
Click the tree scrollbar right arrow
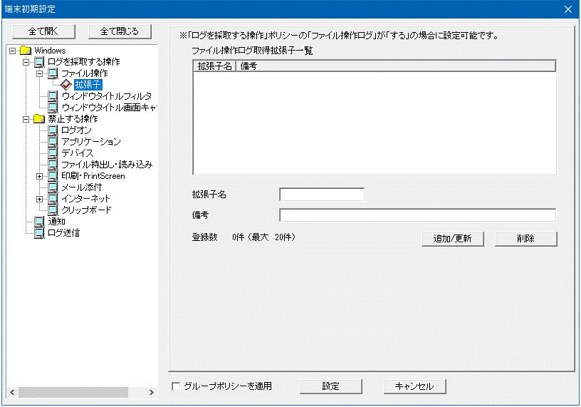click(x=151, y=392)
